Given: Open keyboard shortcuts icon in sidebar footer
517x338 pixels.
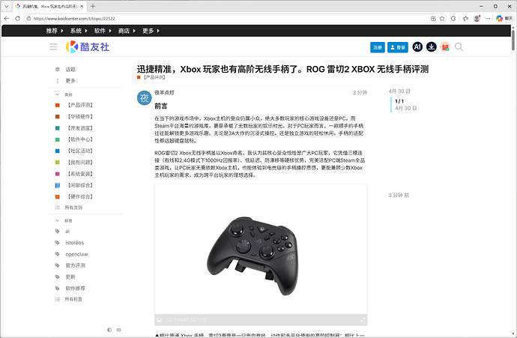Looking at the screenshot, I should (119, 330).
